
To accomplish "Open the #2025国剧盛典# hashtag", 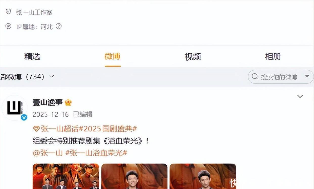I will (108, 129).
